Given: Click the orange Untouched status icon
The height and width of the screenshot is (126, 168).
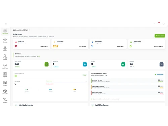Looking at the screenshot, I should [54, 42].
